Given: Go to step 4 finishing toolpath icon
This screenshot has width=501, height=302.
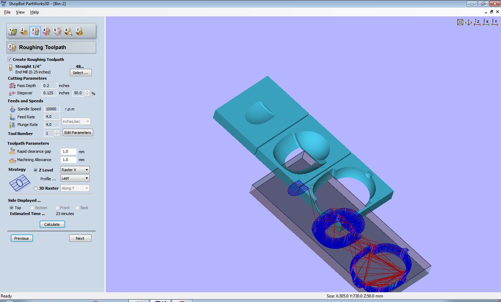Looking at the screenshot, I should point(46,32).
